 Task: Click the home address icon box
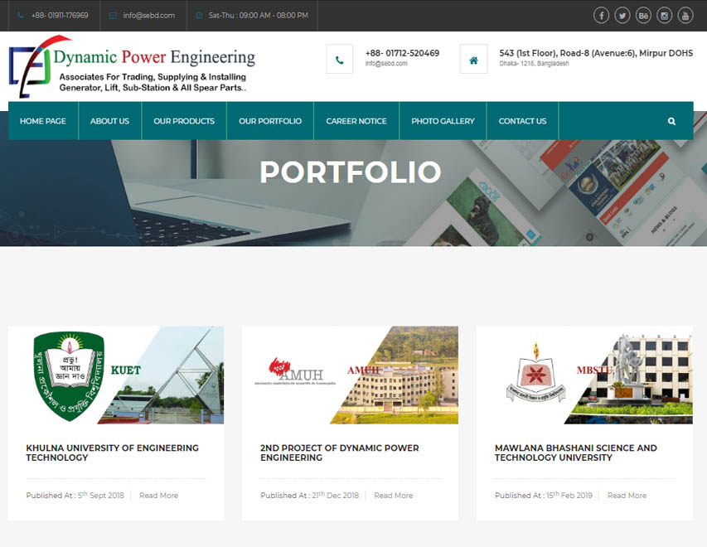[x=473, y=59]
